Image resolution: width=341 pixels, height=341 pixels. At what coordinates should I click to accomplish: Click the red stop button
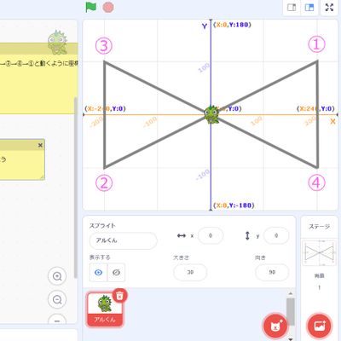108,7
